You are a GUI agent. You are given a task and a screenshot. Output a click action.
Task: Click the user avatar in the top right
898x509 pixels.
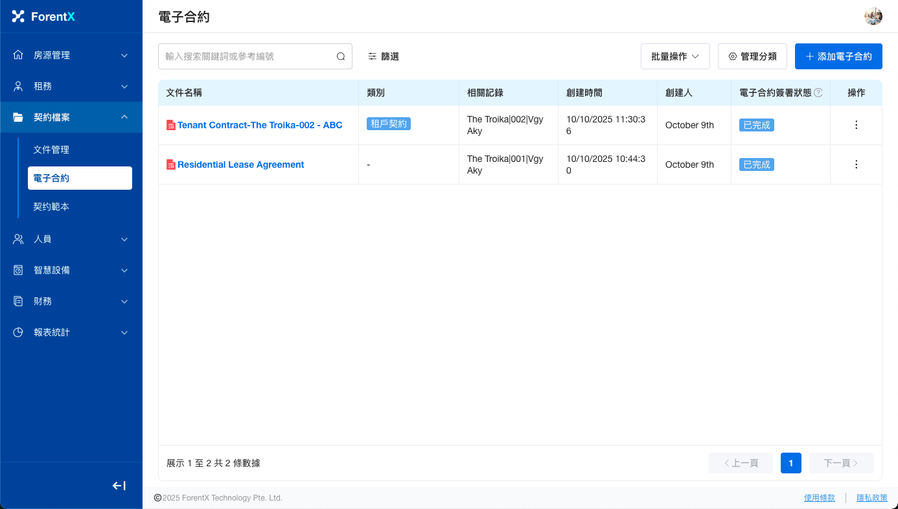pyautogui.click(x=873, y=17)
